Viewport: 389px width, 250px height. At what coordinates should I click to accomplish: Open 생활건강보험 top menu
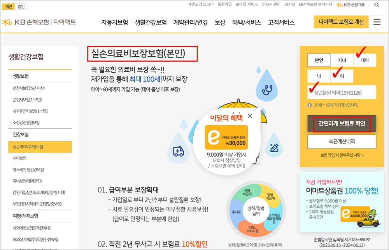click(151, 22)
